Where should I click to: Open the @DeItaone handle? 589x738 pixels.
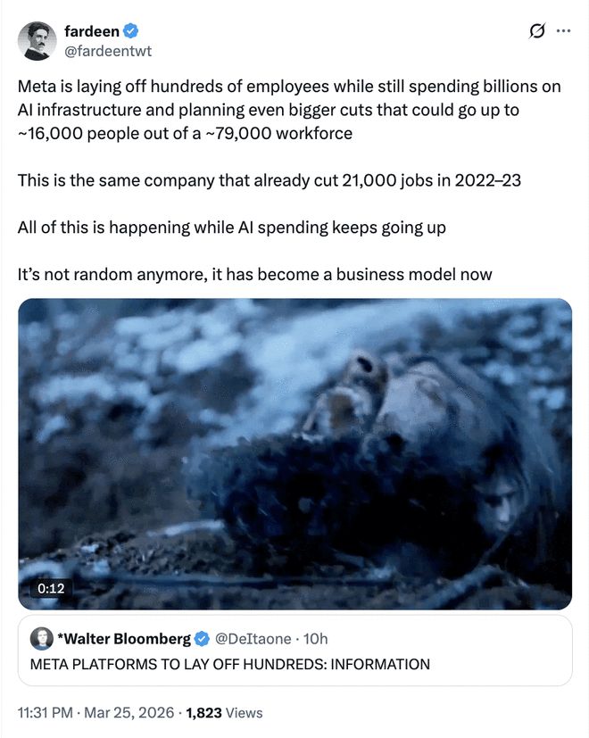point(253,638)
